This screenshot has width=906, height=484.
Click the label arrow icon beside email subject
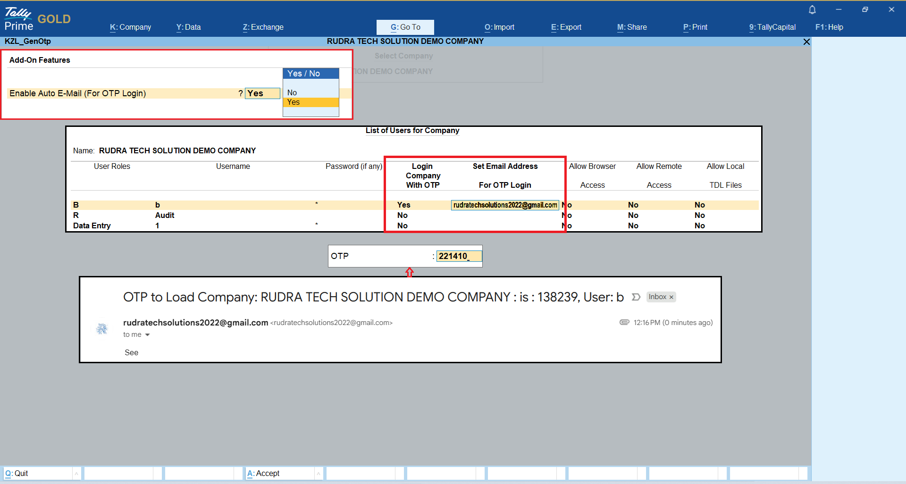tap(636, 297)
